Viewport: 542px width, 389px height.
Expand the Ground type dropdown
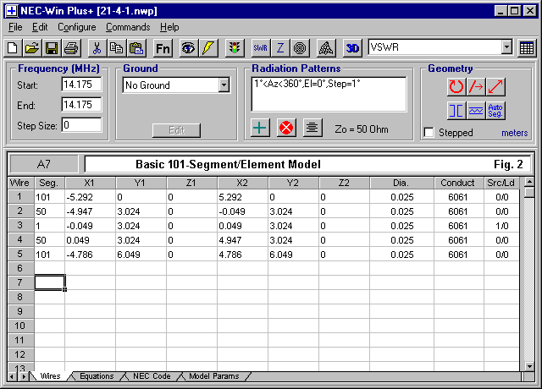click(x=224, y=85)
